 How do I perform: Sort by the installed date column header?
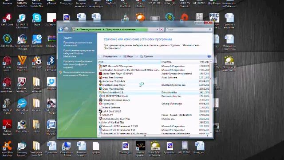204,62
